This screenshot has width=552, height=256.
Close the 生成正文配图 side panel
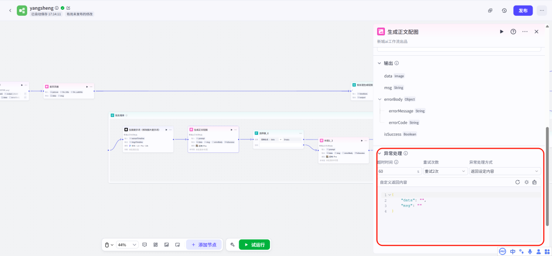(537, 32)
